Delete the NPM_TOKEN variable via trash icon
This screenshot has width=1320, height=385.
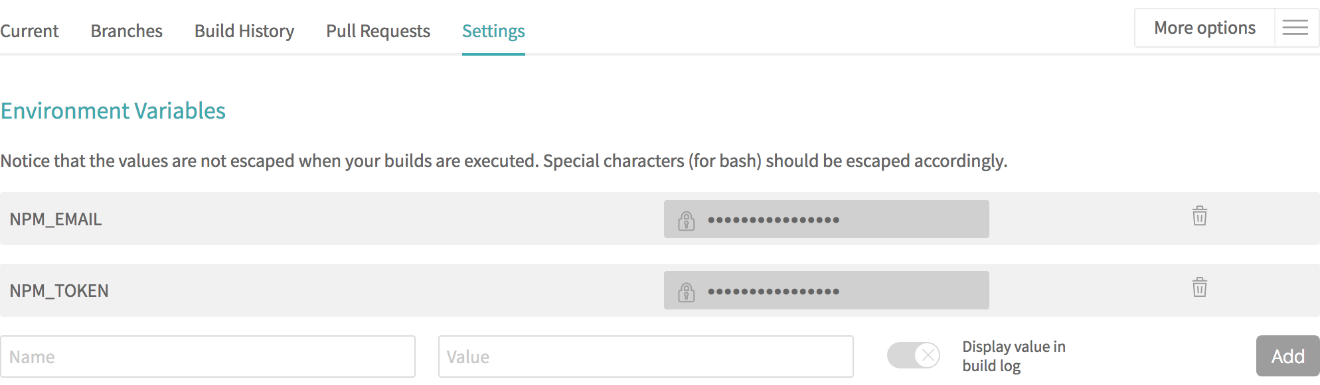point(1199,288)
